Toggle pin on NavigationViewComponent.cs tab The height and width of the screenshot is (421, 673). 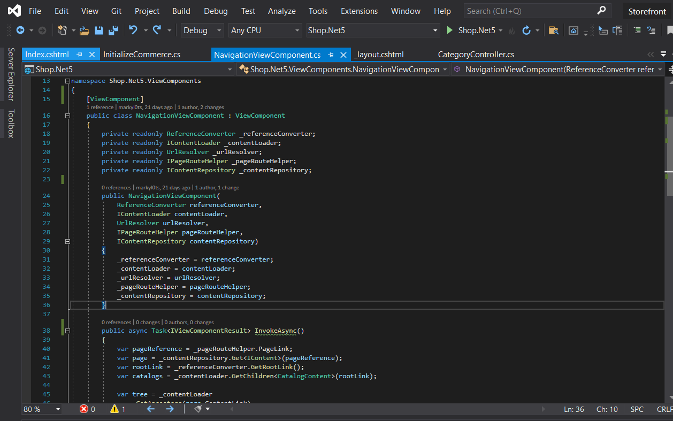coord(331,55)
